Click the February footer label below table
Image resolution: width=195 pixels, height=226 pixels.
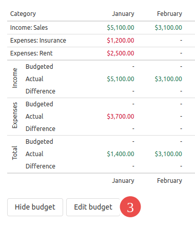pyautogui.click(x=169, y=181)
